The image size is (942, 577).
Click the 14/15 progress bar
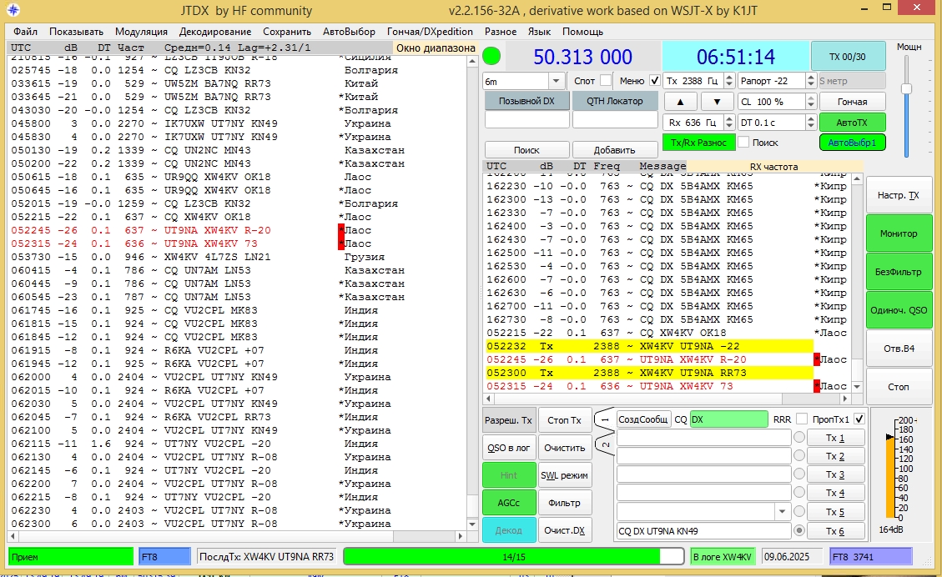click(514, 557)
